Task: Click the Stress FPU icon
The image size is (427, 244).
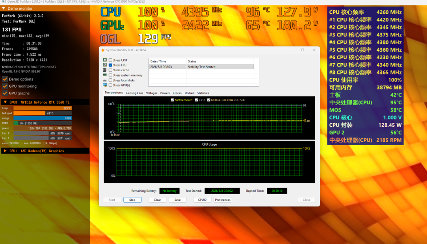Action: [105, 65]
